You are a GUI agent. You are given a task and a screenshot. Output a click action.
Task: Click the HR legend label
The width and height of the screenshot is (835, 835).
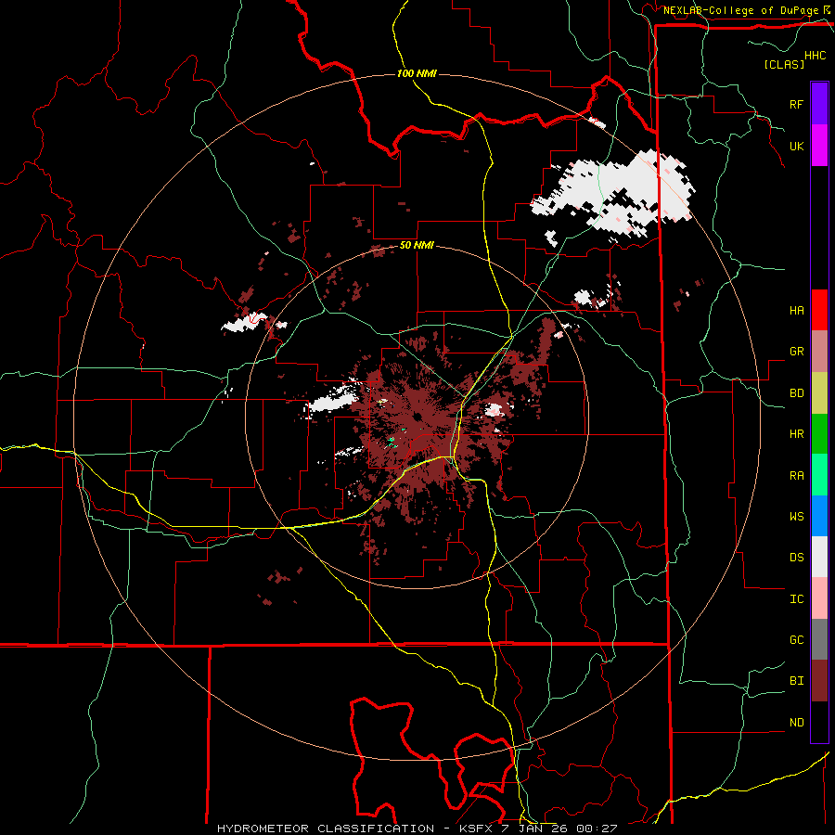[796, 434]
